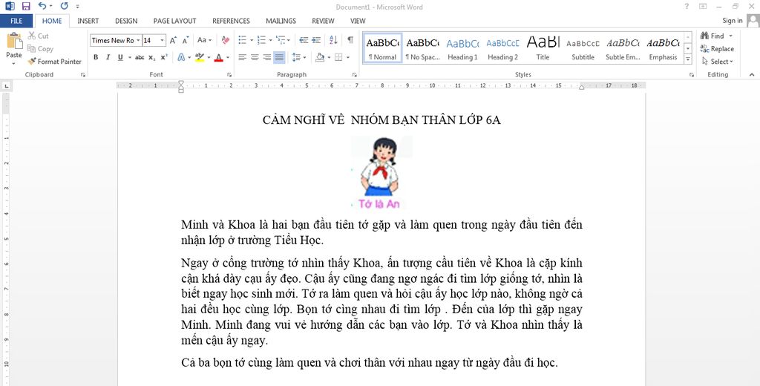Switch to the REVIEW tab
This screenshot has height=386, width=760.
[x=323, y=21]
